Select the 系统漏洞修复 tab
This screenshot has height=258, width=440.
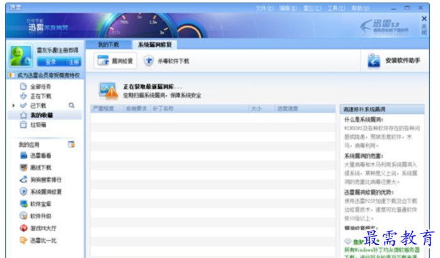155,45
